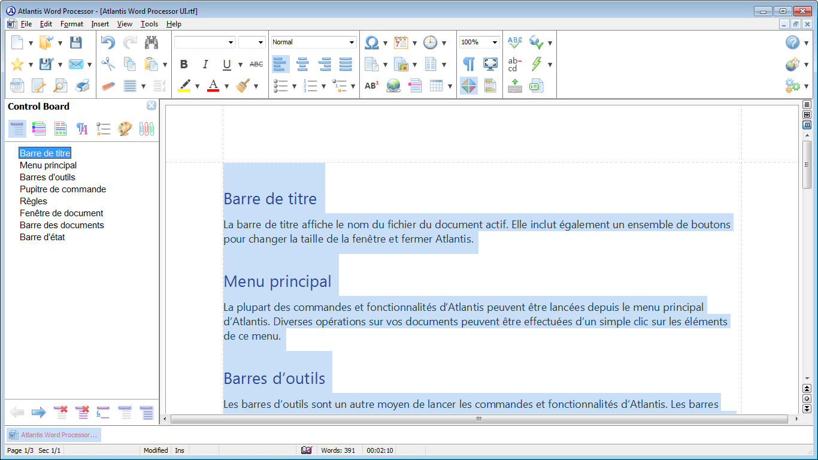Click the ab-cd hyphenation icon
Image resolution: width=818 pixels, height=460 pixels.
coord(515,64)
